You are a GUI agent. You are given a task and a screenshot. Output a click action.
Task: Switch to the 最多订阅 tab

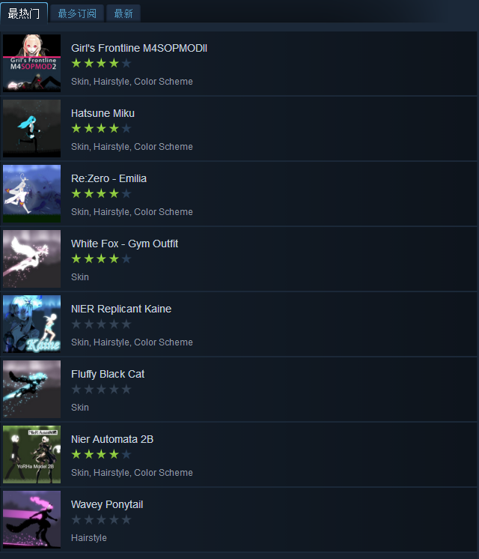[77, 13]
